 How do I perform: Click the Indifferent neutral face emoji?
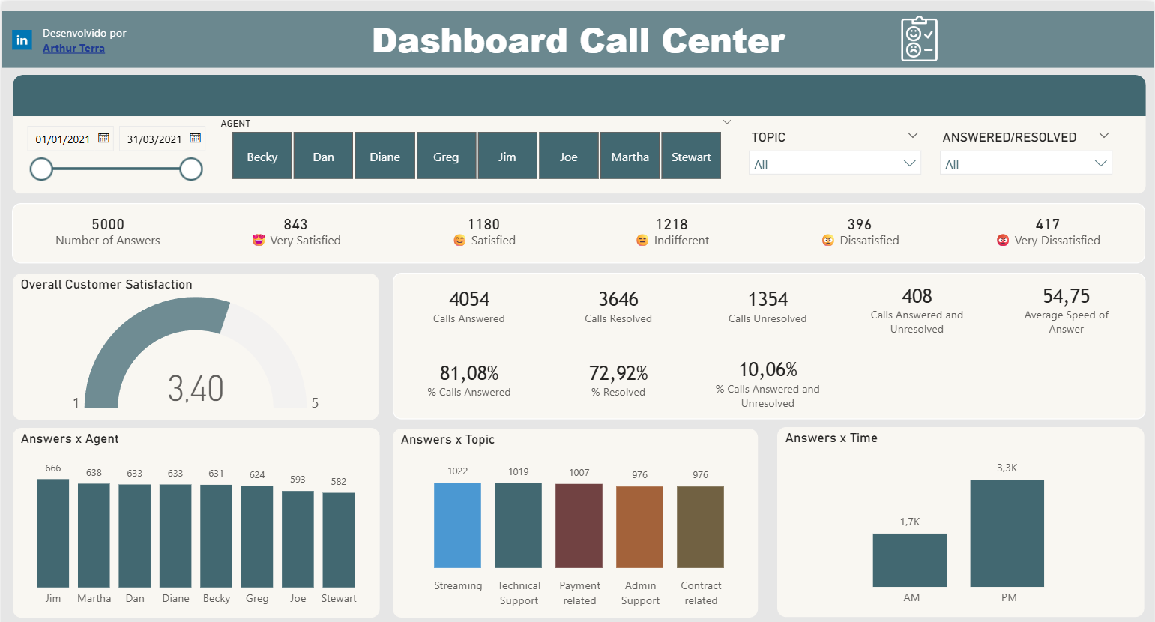642,241
